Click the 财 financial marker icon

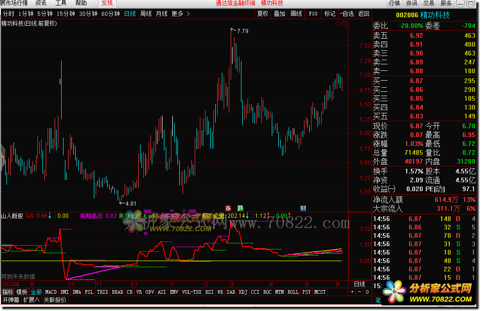tap(303, 208)
